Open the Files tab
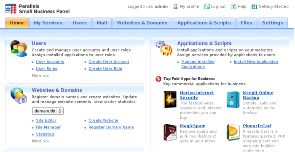The width and height of the screenshot is (295, 152). pos(247,23)
